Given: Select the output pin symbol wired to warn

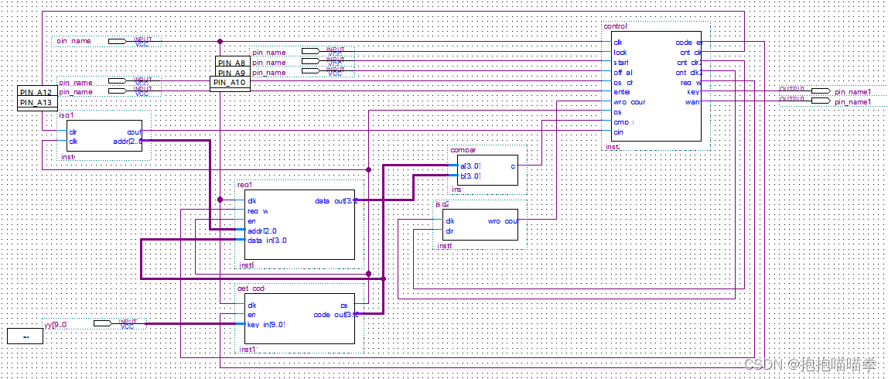Looking at the screenshot, I should tap(821, 101).
